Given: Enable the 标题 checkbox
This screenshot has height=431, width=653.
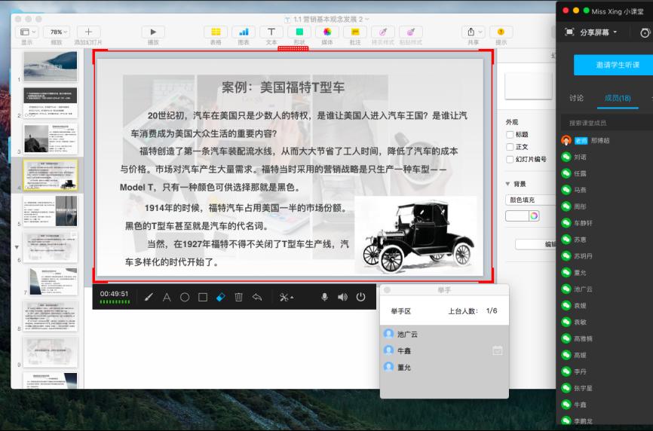Looking at the screenshot, I should coord(510,134).
